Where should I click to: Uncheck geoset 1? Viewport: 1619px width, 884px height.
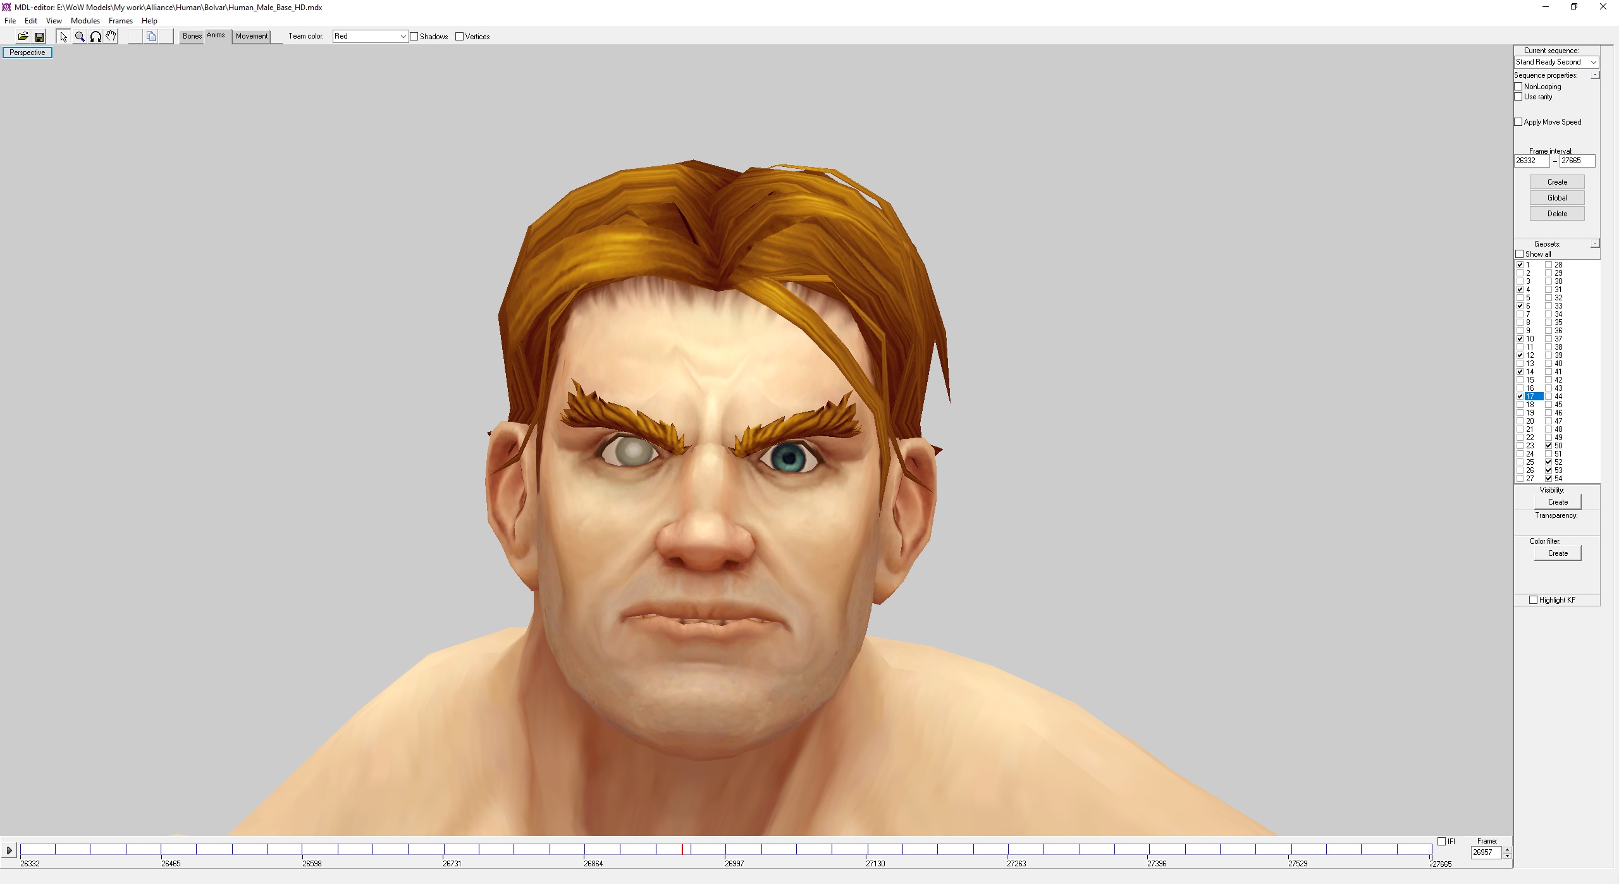click(1520, 265)
